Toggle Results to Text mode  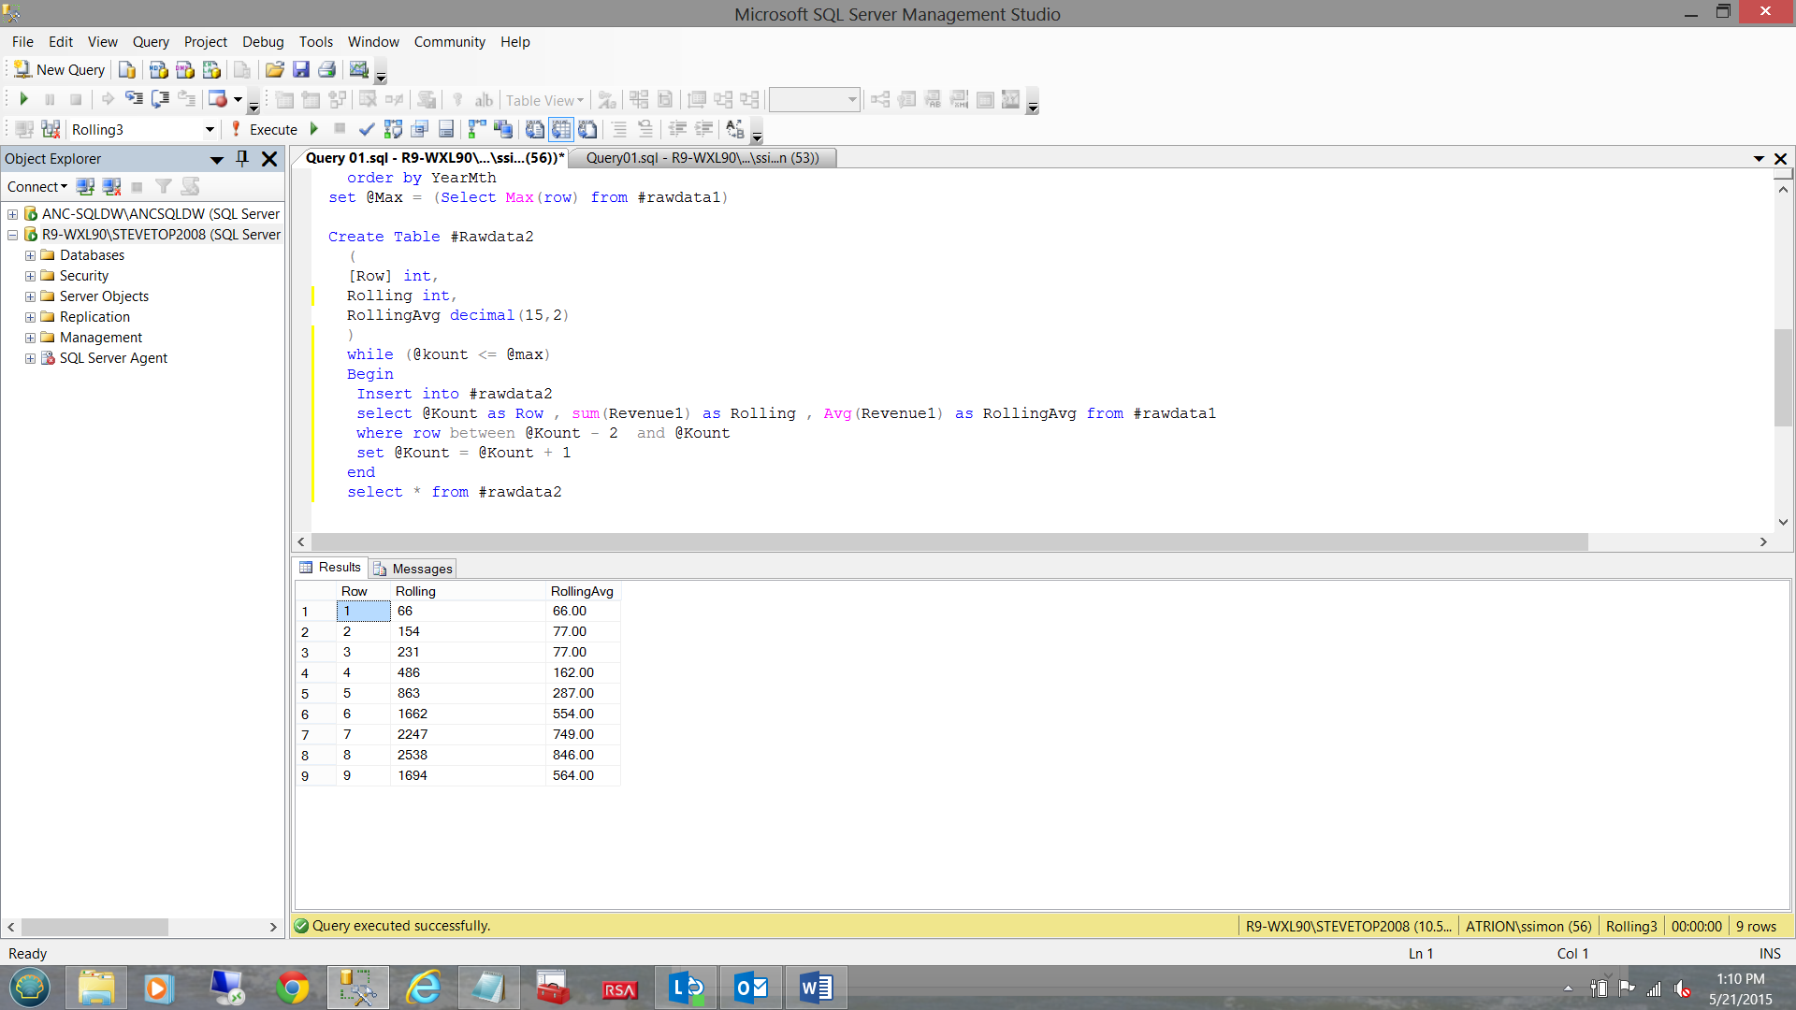[x=534, y=129]
